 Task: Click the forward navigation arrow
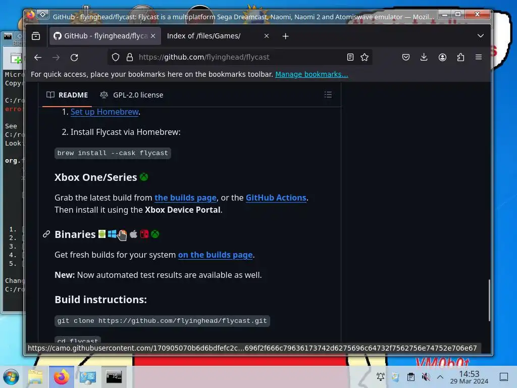[x=56, y=58]
